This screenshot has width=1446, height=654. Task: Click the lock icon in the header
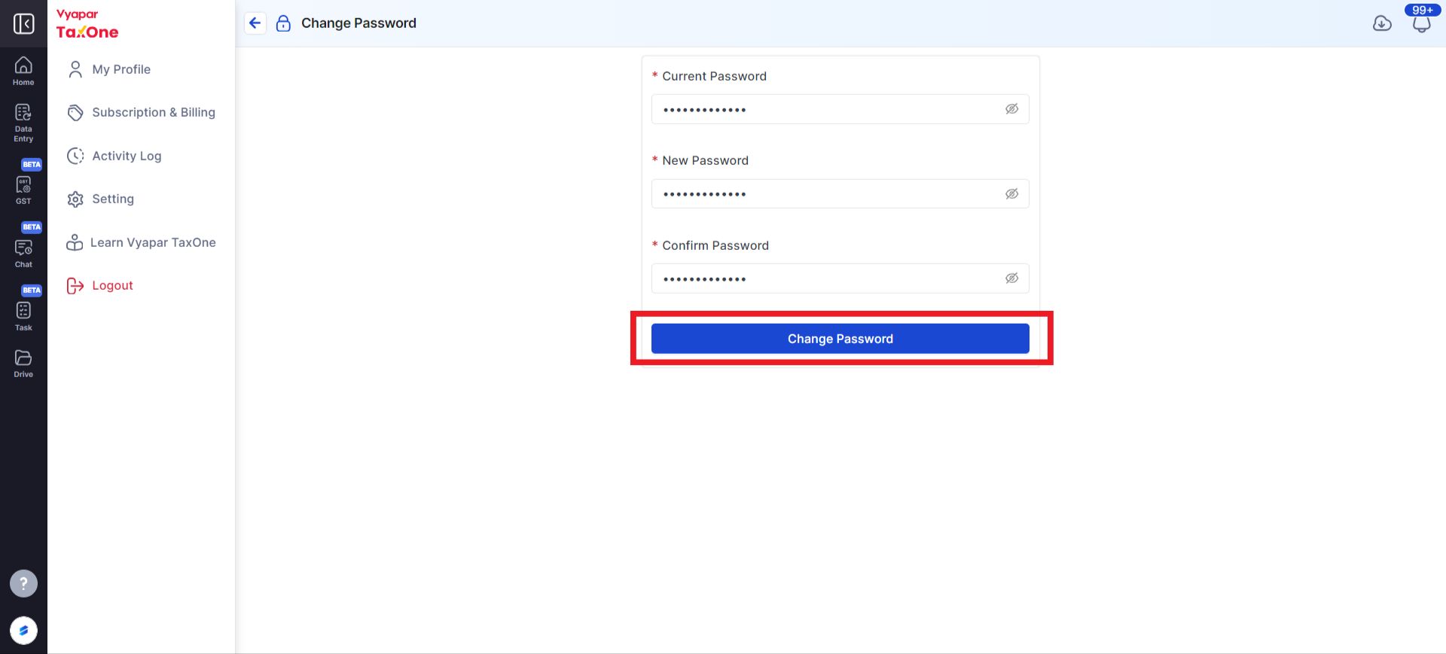pos(283,23)
